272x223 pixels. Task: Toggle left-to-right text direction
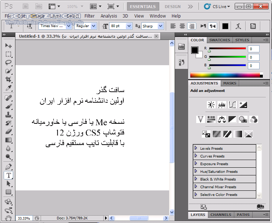point(203,26)
